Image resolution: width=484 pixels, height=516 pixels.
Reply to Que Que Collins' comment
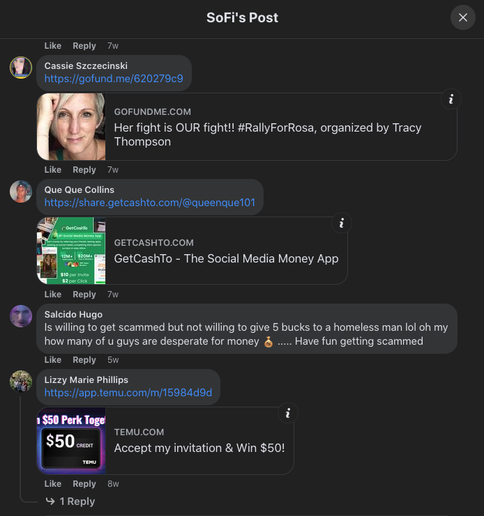coord(84,295)
